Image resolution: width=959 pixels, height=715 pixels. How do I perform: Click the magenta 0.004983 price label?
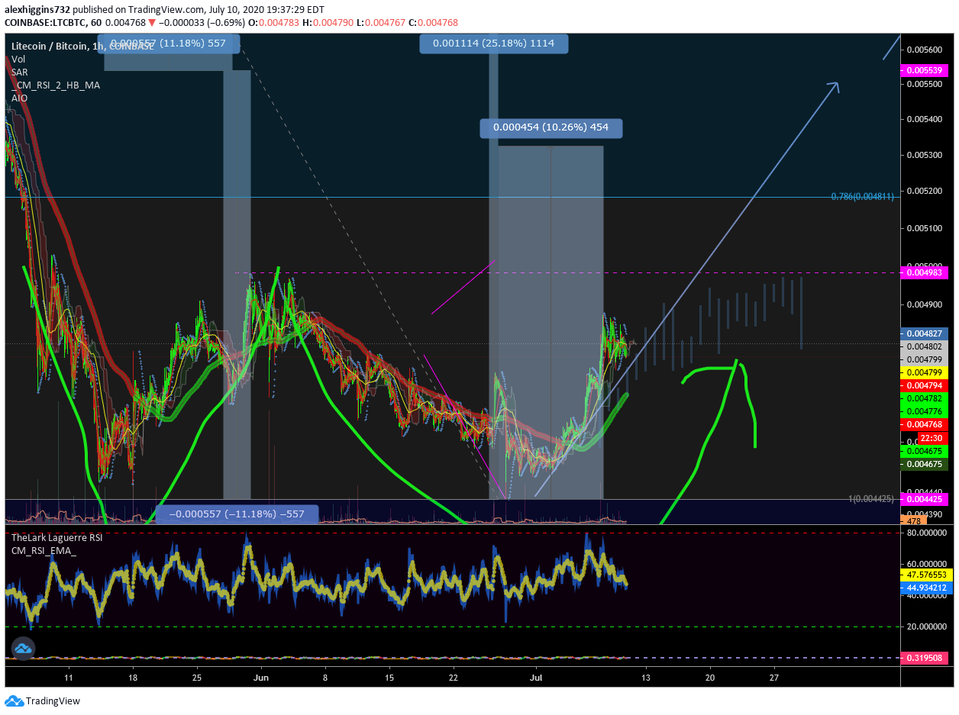[x=925, y=272]
